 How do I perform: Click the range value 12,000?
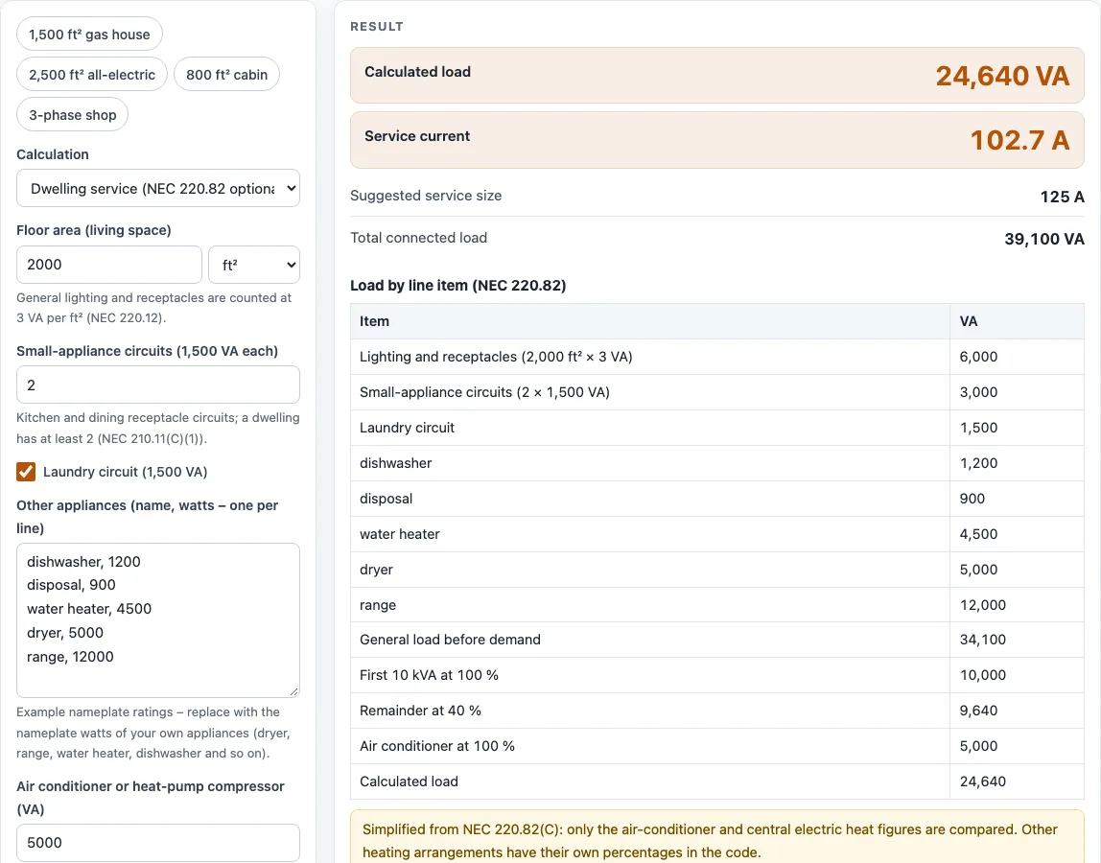tap(982, 605)
